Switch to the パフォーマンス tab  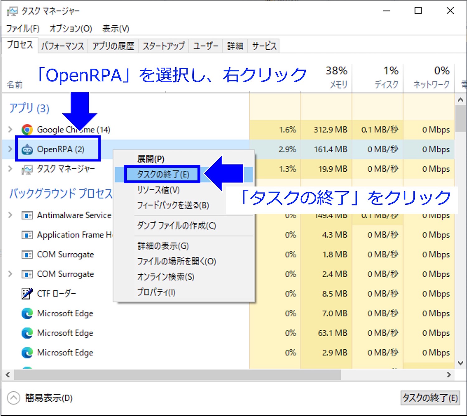click(x=63, y=46)
